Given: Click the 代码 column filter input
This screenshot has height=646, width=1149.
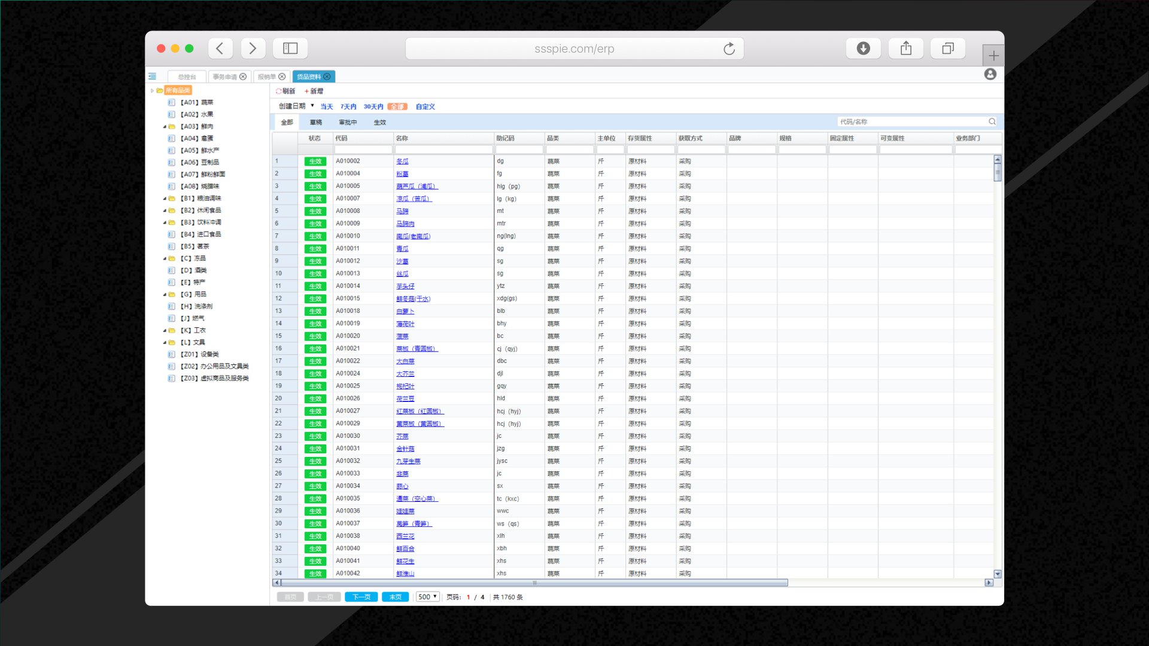Looking at the screenshot, I should click(x=363, y=150).
